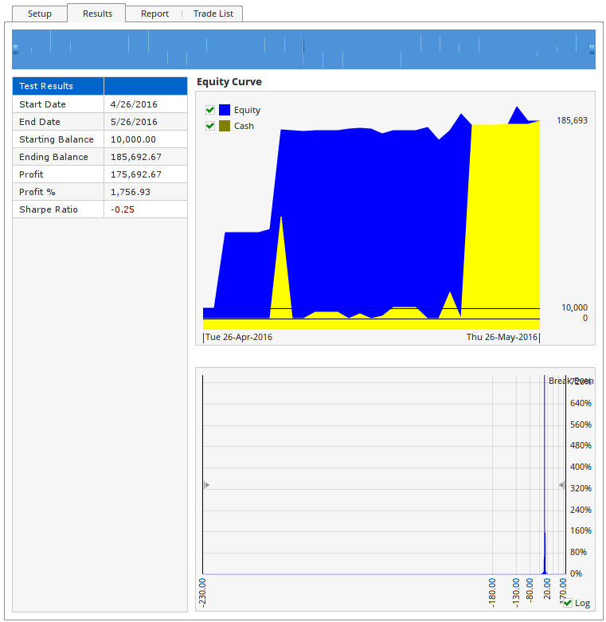Toggle the Cash series checkbox
The width and height of the screenshot is (606, 622).
tap(210, 126)
